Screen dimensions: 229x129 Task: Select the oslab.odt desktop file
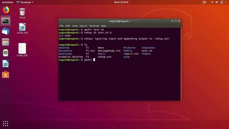(22, 28)
